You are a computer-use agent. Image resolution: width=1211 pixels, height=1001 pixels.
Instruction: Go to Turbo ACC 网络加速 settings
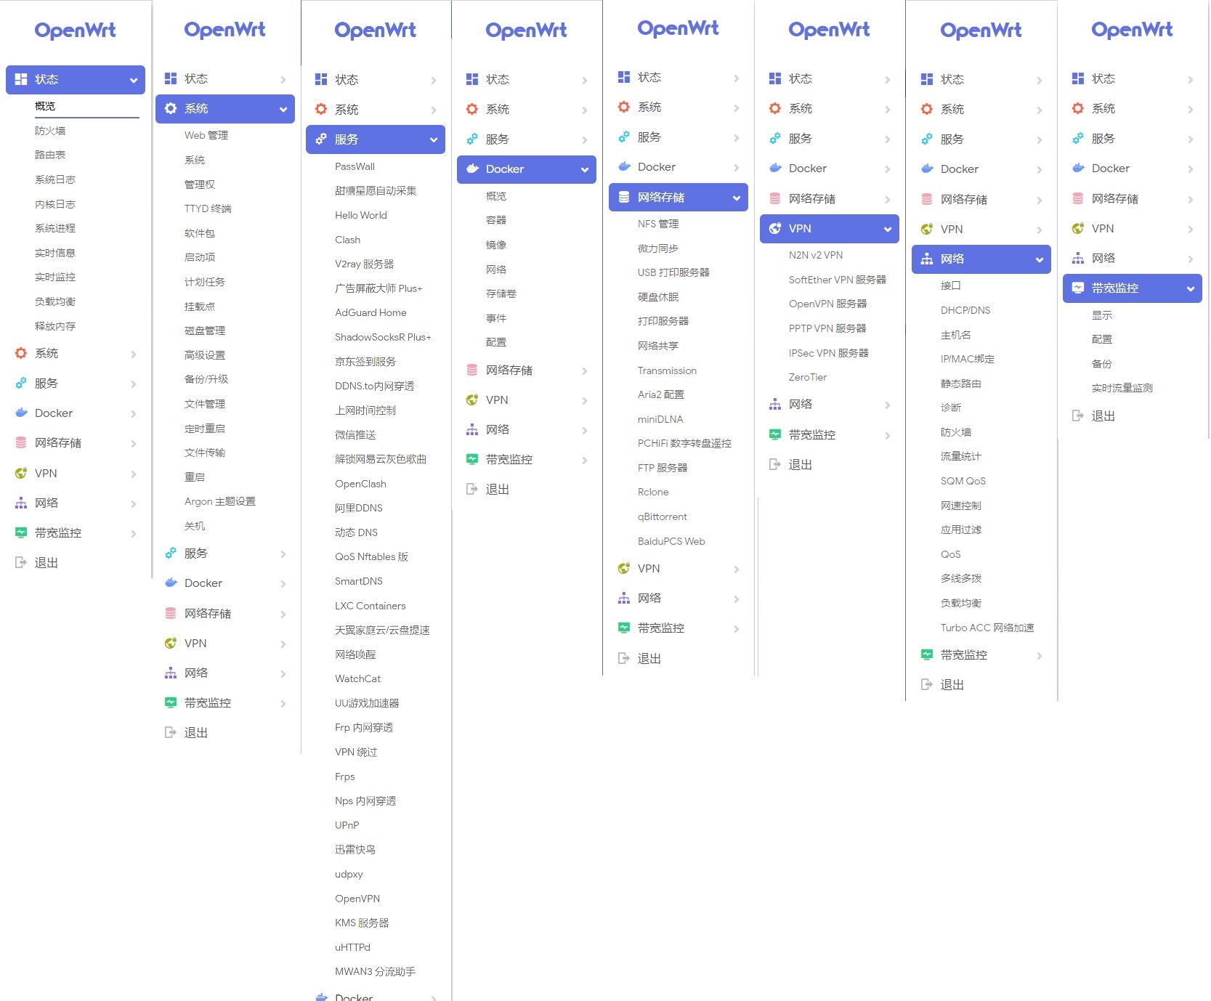pos(987,628)
